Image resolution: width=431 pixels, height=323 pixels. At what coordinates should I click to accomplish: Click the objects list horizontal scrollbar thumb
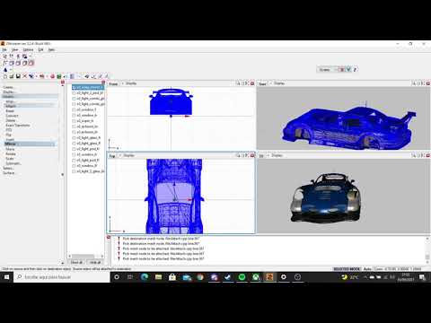pos(83,256)
